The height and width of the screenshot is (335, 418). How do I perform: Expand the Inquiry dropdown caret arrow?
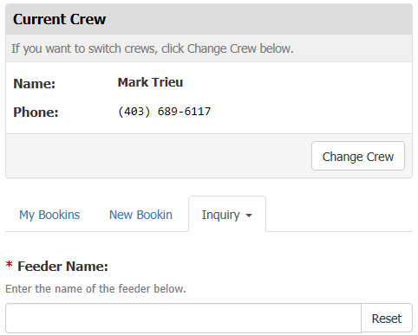249,216
